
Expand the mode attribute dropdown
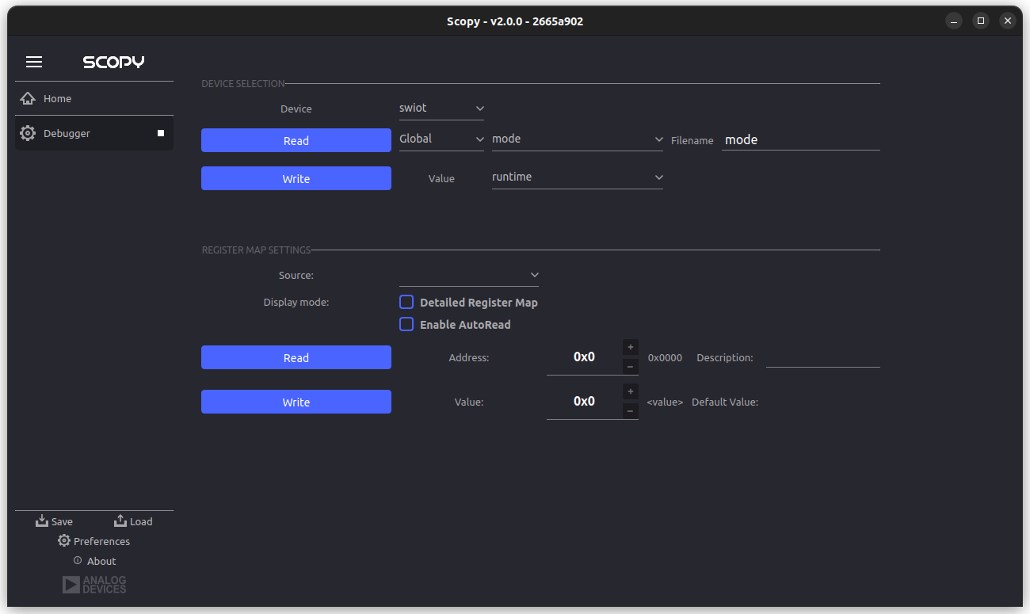(x=578, y=139)
